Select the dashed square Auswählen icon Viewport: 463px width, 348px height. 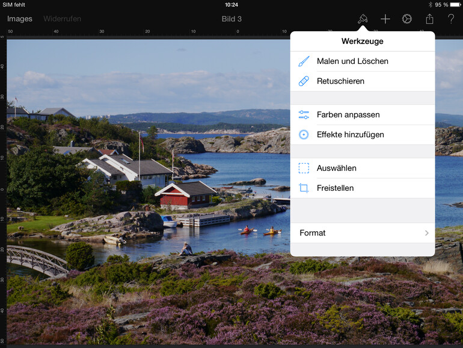[304, 168]
